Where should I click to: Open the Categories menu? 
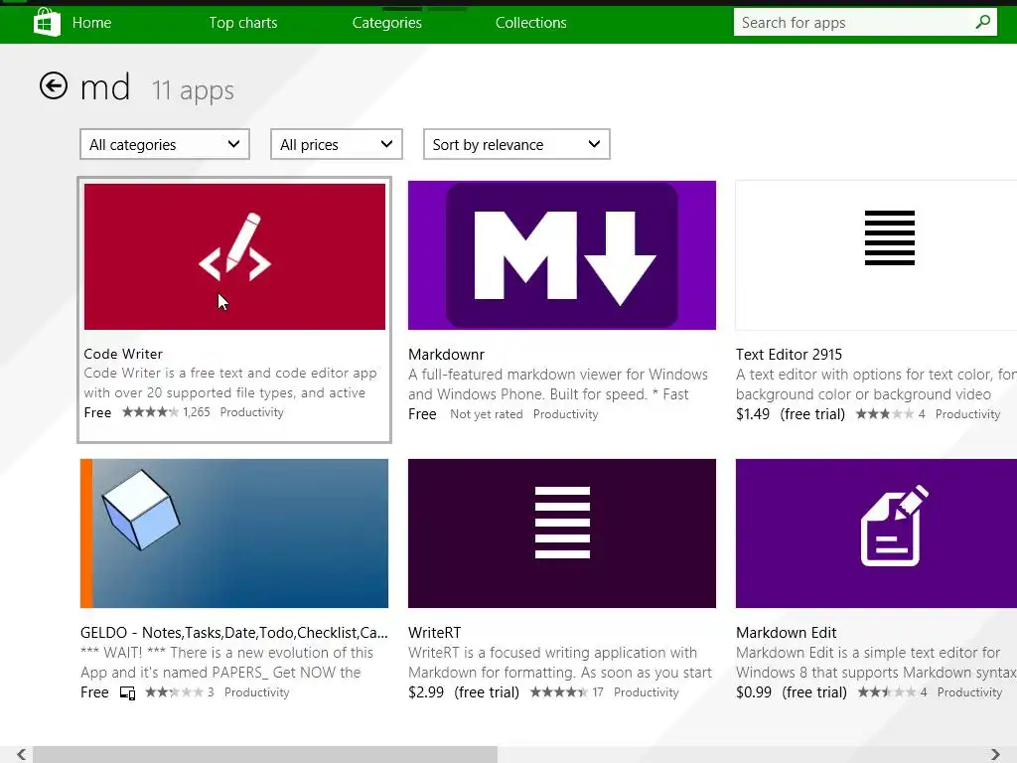tap(386, 23)
